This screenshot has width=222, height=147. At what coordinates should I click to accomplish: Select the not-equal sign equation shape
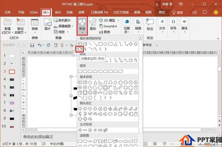105,130
